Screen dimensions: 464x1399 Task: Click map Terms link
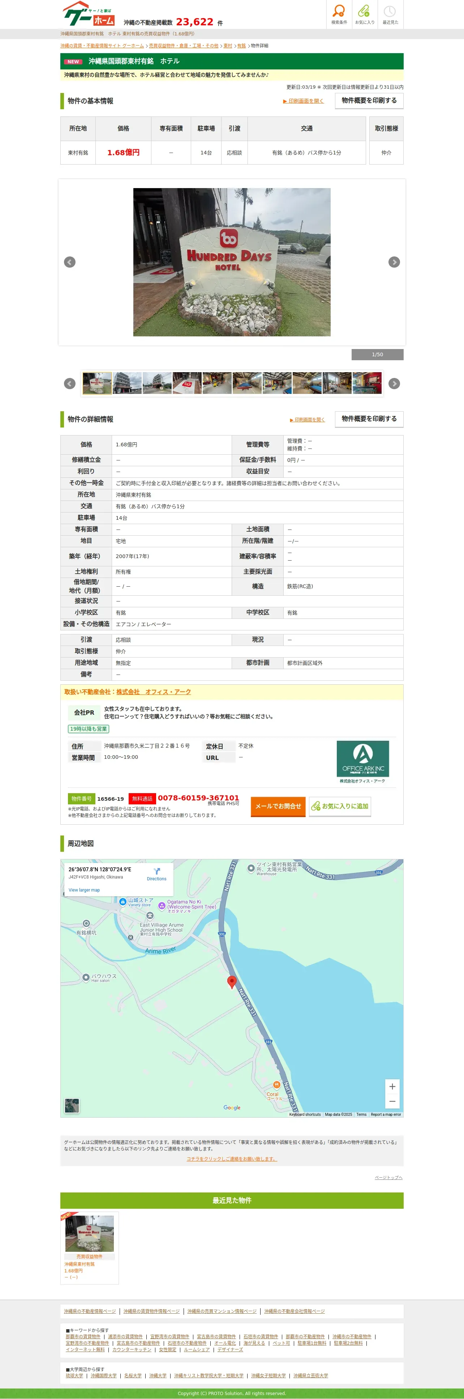point(361,1114)
